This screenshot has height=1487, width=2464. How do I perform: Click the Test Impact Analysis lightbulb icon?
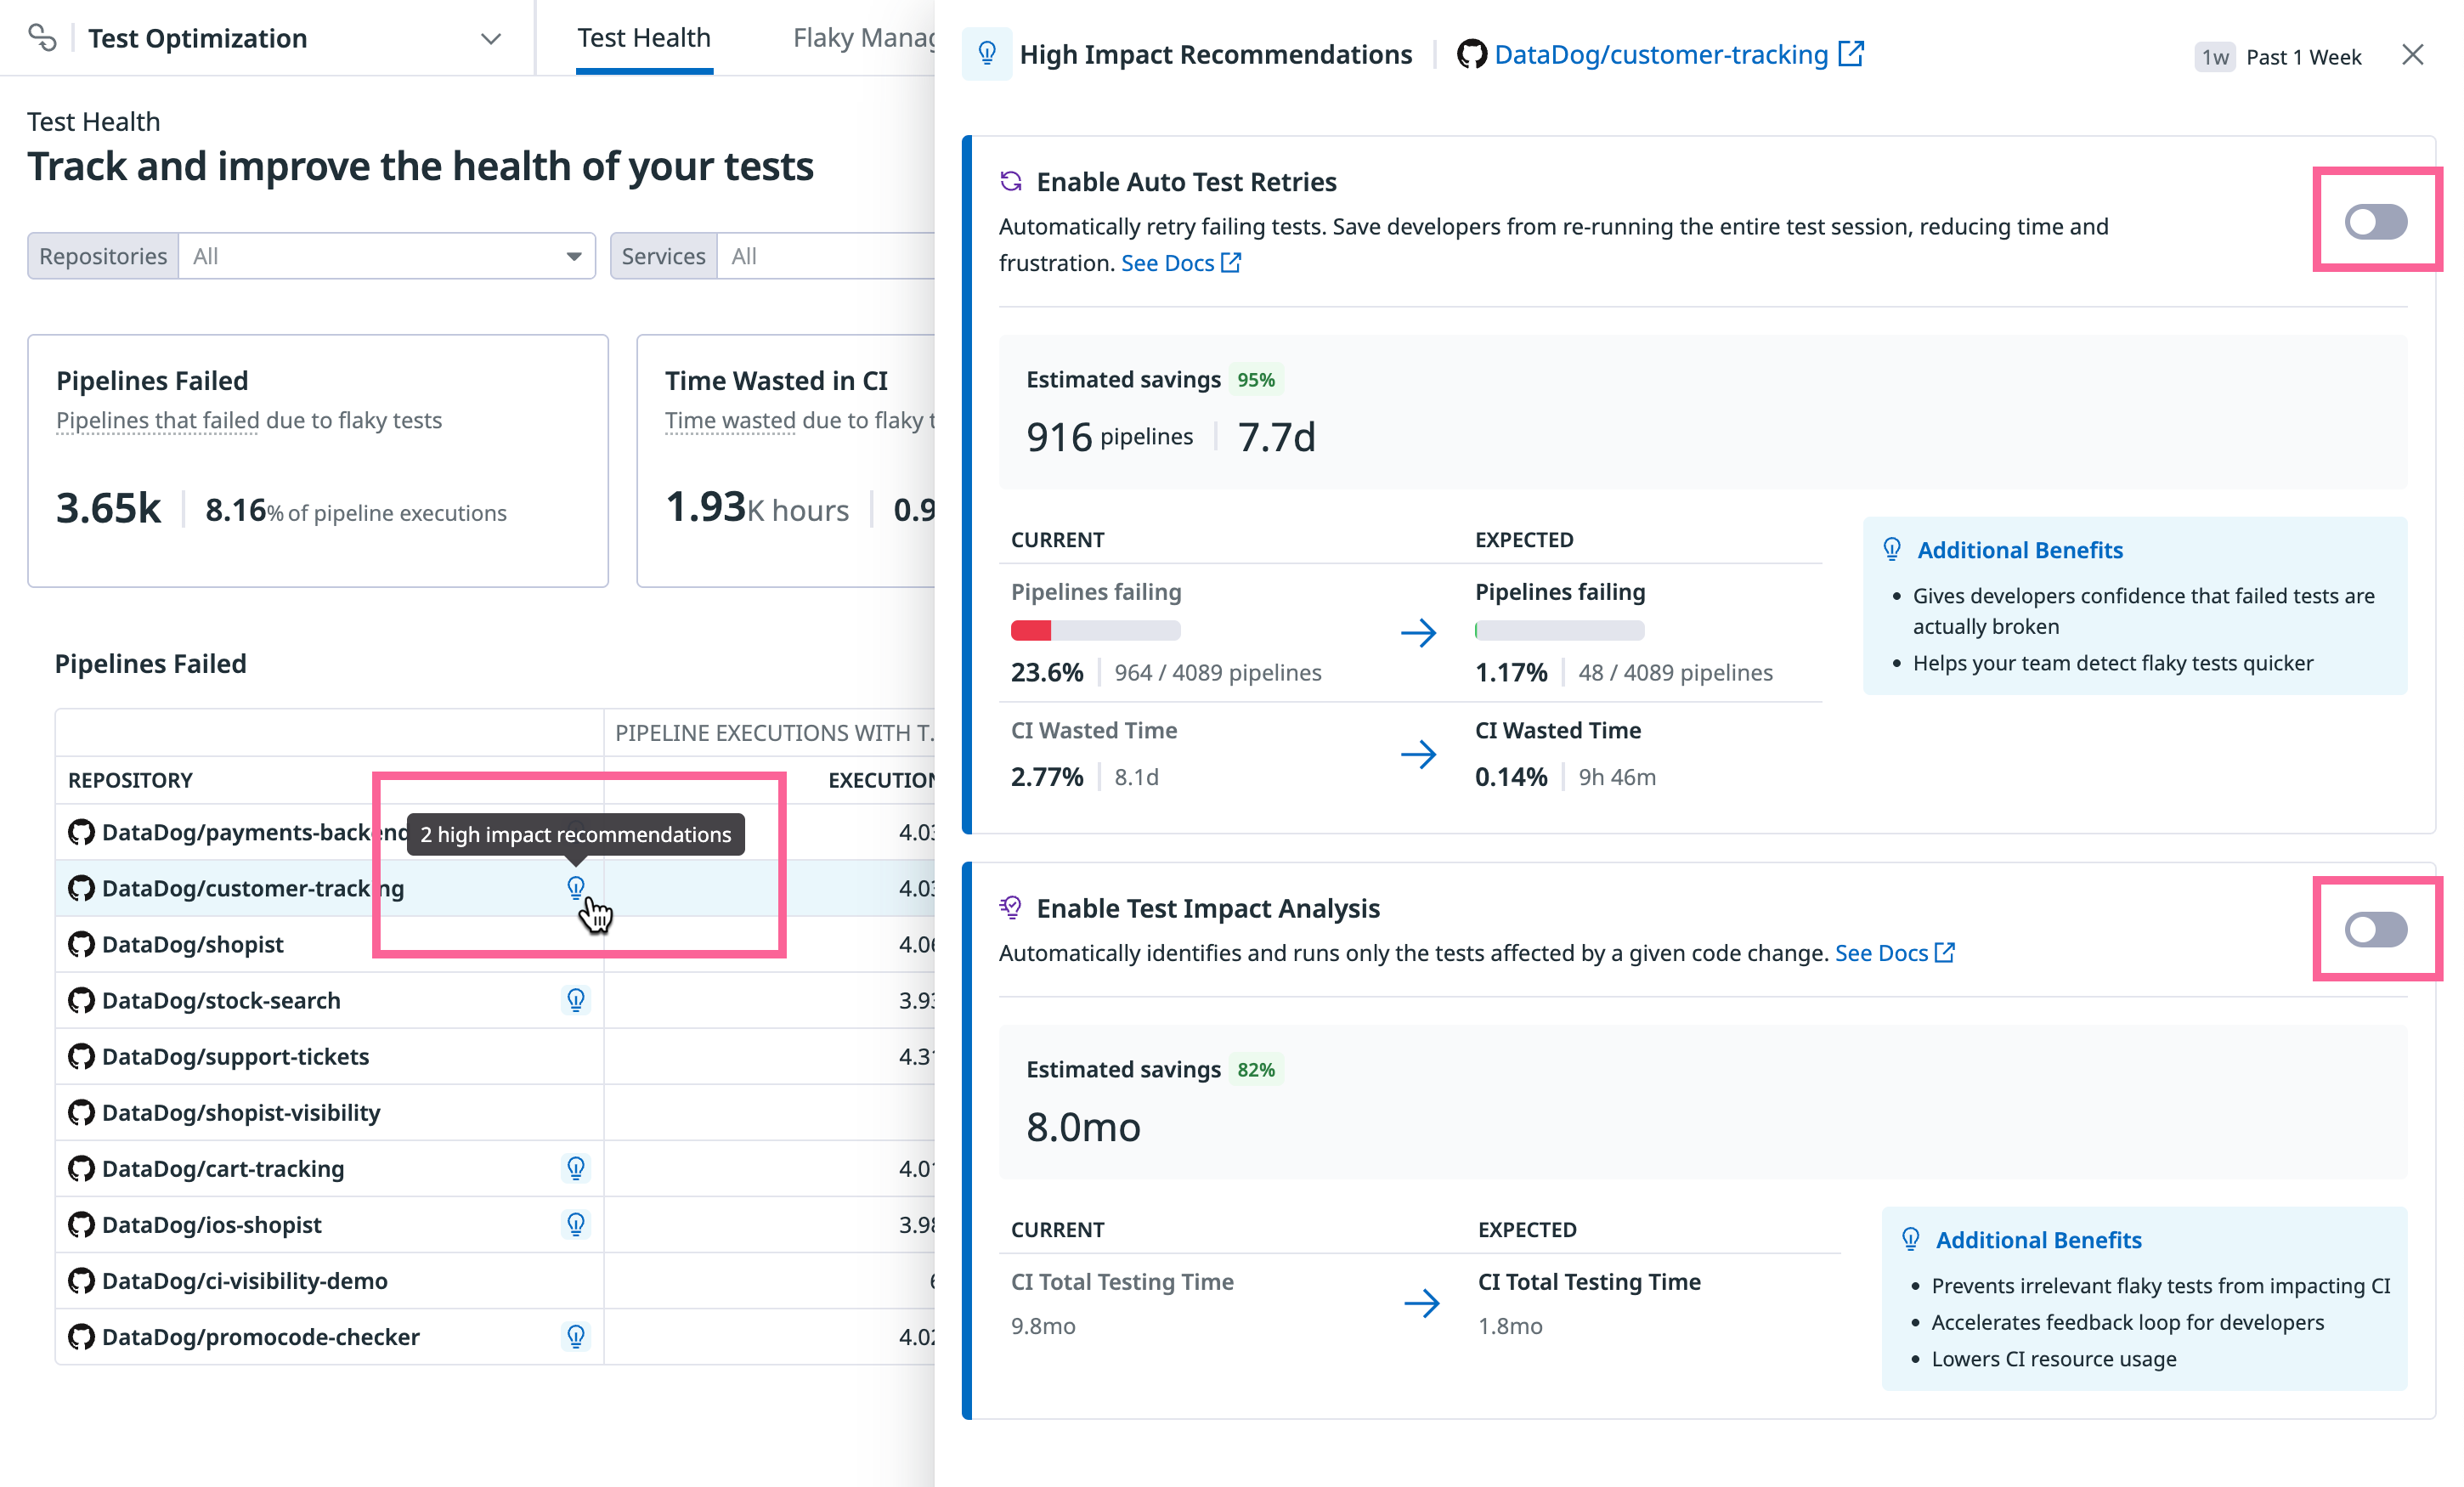pos(1011,907)
